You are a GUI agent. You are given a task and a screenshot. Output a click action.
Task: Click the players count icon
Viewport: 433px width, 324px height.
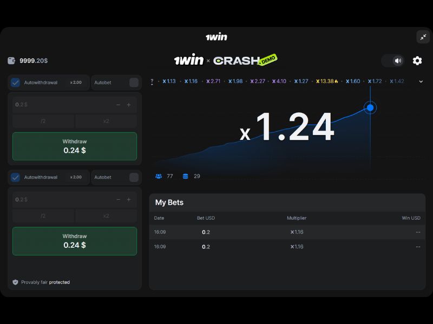[x=159, y=176]
